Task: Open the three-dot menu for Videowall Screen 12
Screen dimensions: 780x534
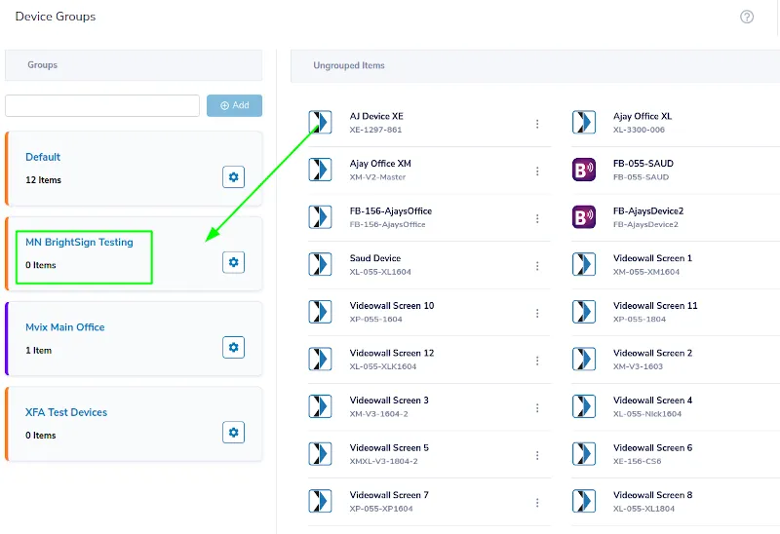Action: click(537, 361)
